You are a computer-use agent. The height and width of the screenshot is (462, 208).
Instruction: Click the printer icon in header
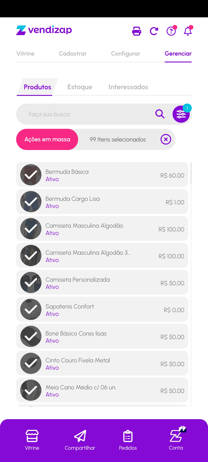pos(137,31)
